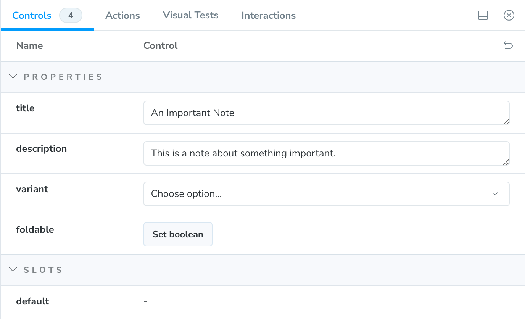Image resolution: width=525 pixels, height=319 pixels.
Task: Collapse the Properties section
Action: click(13, 77)
